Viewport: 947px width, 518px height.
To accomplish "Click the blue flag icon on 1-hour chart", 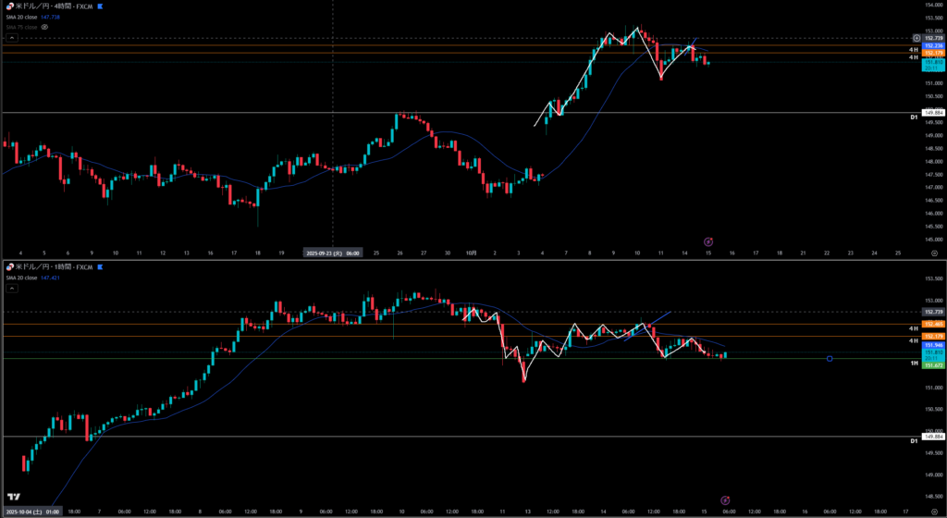I will pos(101,266).
